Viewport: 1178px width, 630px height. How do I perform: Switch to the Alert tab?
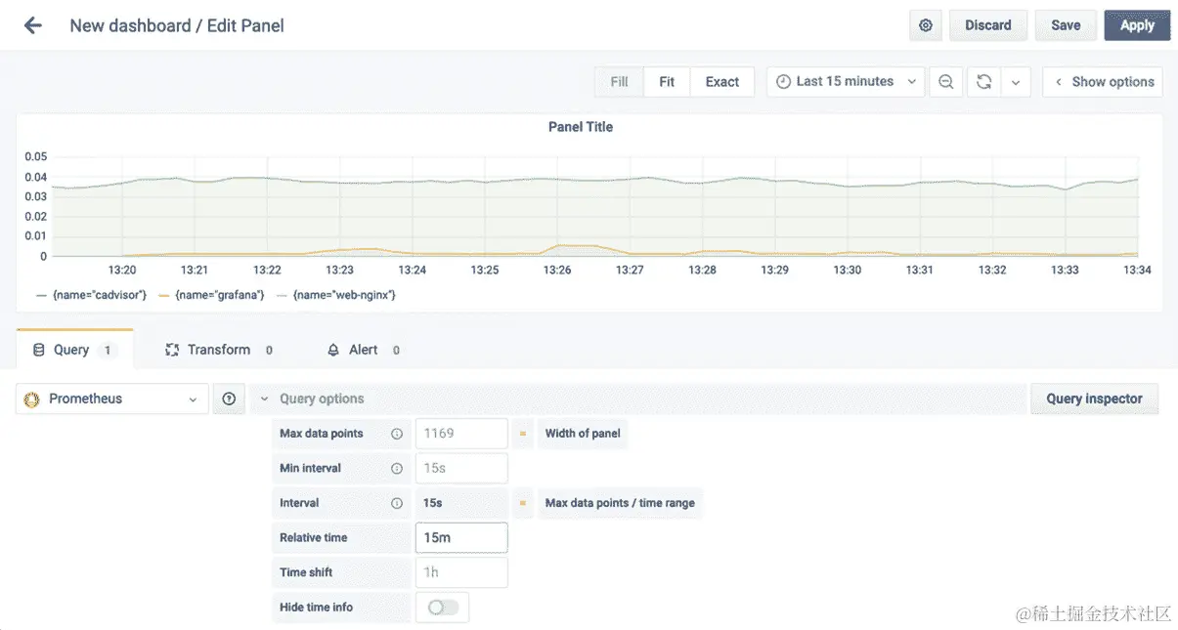[x=364, y=350]
